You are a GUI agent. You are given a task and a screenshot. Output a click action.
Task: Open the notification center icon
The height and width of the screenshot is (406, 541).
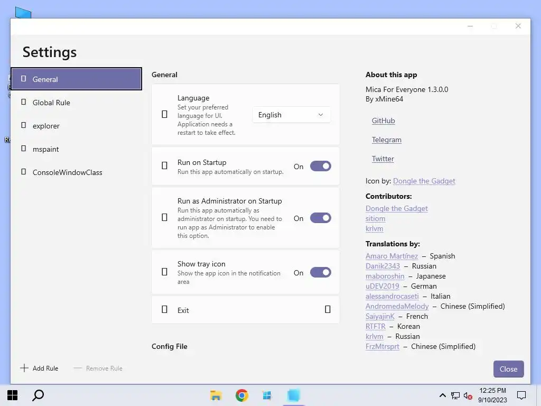[x=521, y=395]
